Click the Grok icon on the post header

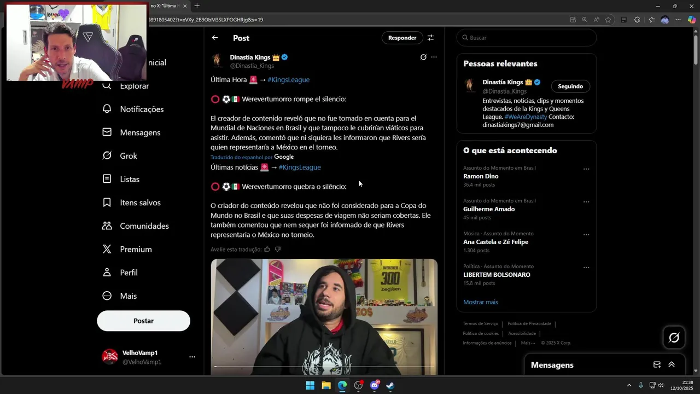[x=423, y=57]
